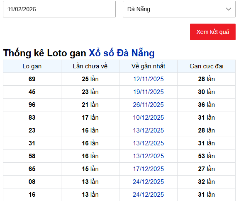
Task: Open the 17/12/2025 date link
Action: coord(148,169)
